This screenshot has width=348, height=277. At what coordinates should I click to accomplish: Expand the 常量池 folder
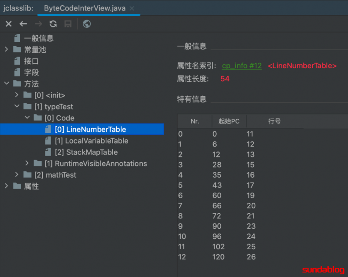(7, 49)
